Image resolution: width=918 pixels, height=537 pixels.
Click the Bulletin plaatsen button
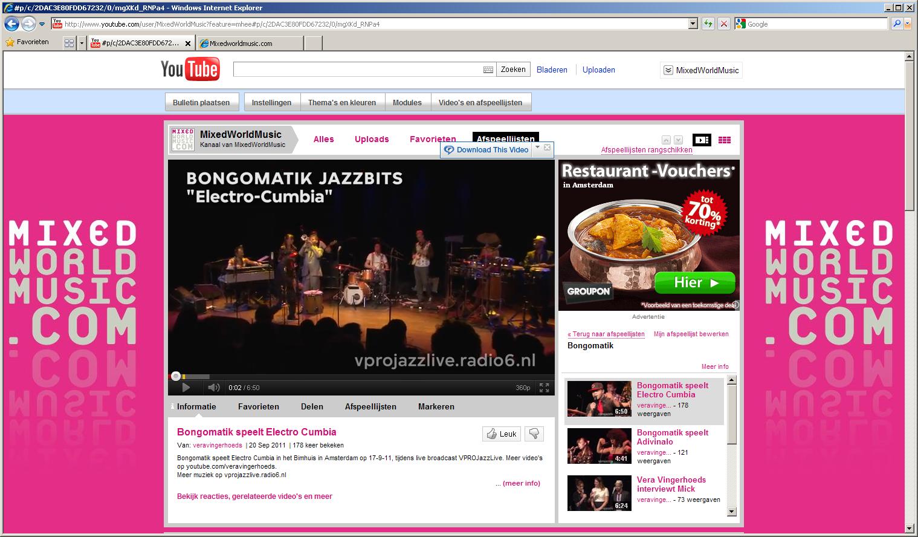(x=201, y=102)
